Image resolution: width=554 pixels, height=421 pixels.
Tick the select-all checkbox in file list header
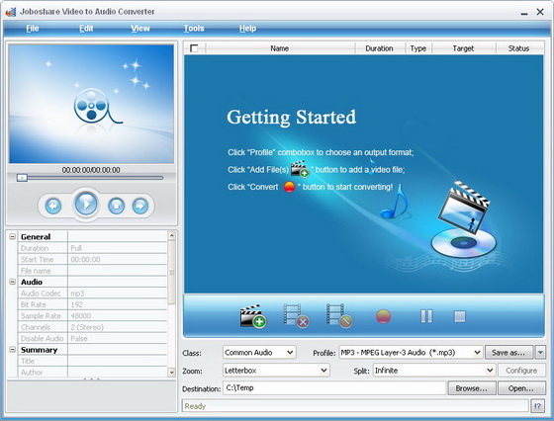(194, 48)
